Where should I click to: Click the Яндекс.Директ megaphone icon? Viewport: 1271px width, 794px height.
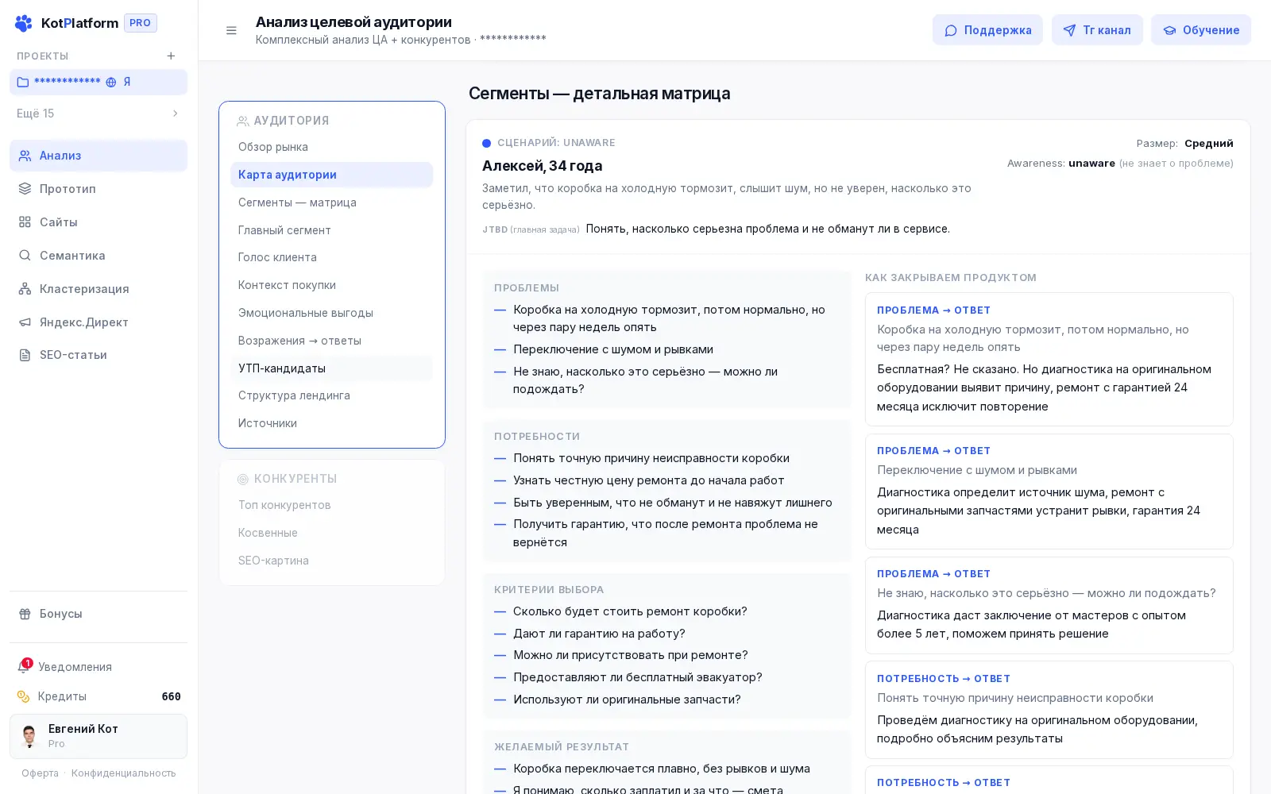pos(25,322)
